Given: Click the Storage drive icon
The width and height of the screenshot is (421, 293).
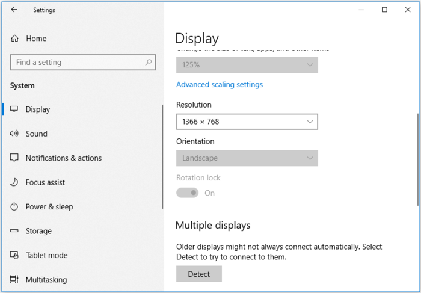Looking at the screenshot, I should pyautogui.click(x=14, y=230).
